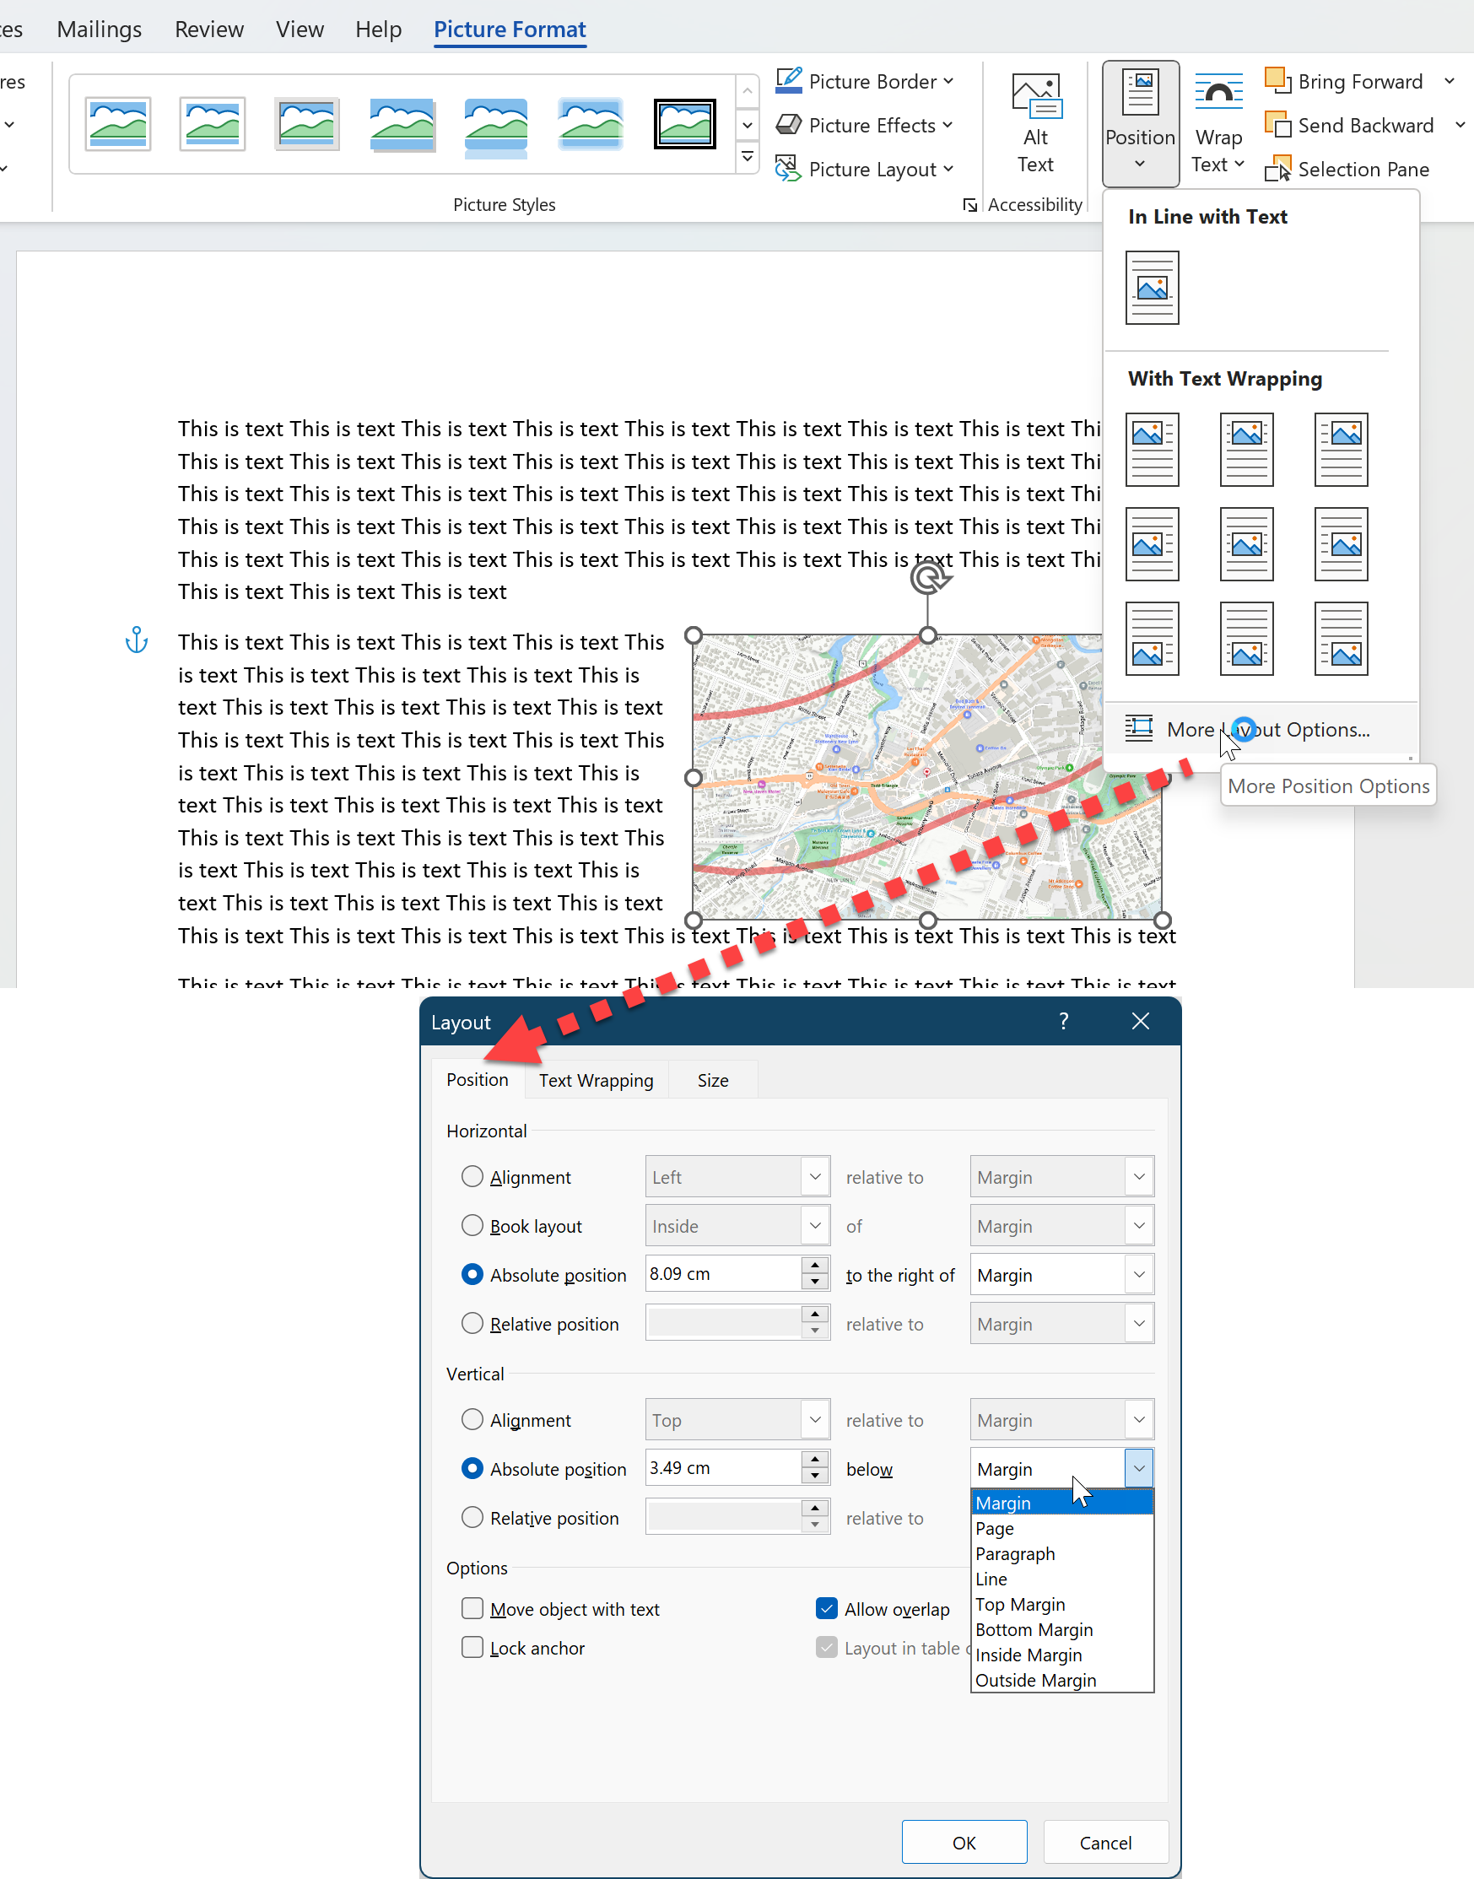Enable Move object with text checkbox

(x=472, y=1608)
